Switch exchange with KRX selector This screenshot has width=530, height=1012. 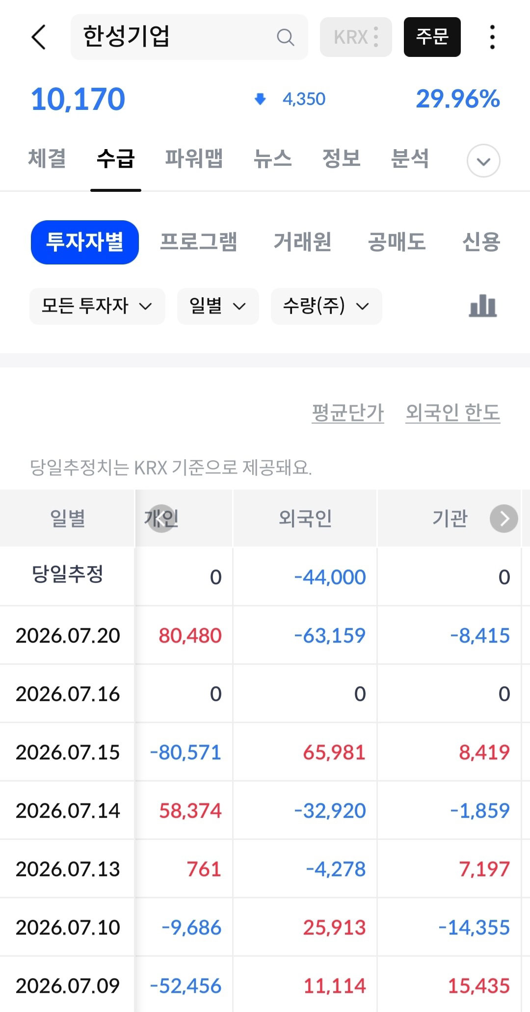pyautogui.click(x=356, y=37)
